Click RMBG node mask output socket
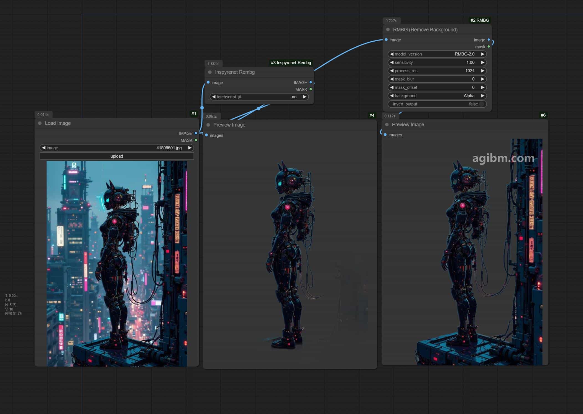Image resolution: width=583 pixels, height=414 pixels. (489, 47)
